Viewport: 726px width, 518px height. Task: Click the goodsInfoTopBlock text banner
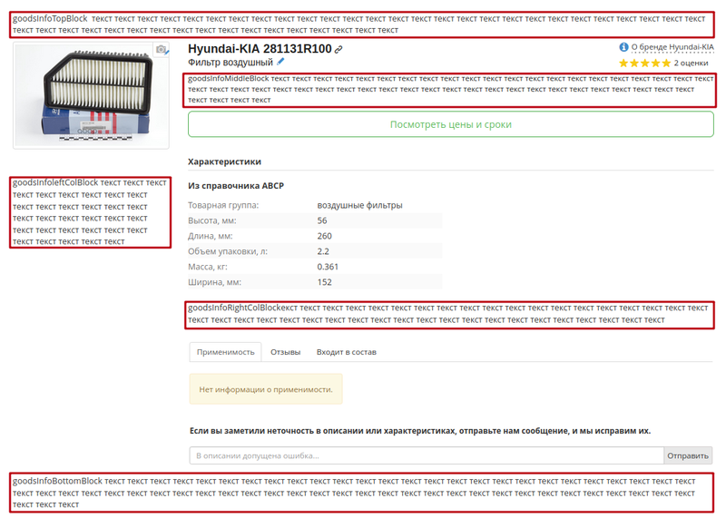click(x=363, y=24)
